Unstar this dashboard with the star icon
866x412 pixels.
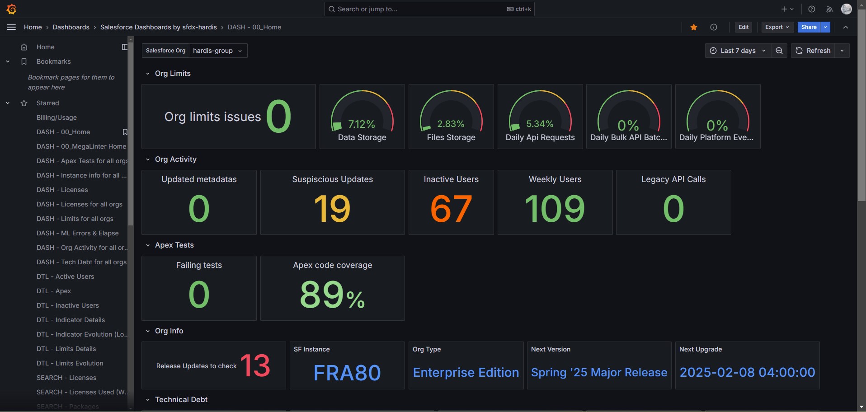(x=694, y=27)
